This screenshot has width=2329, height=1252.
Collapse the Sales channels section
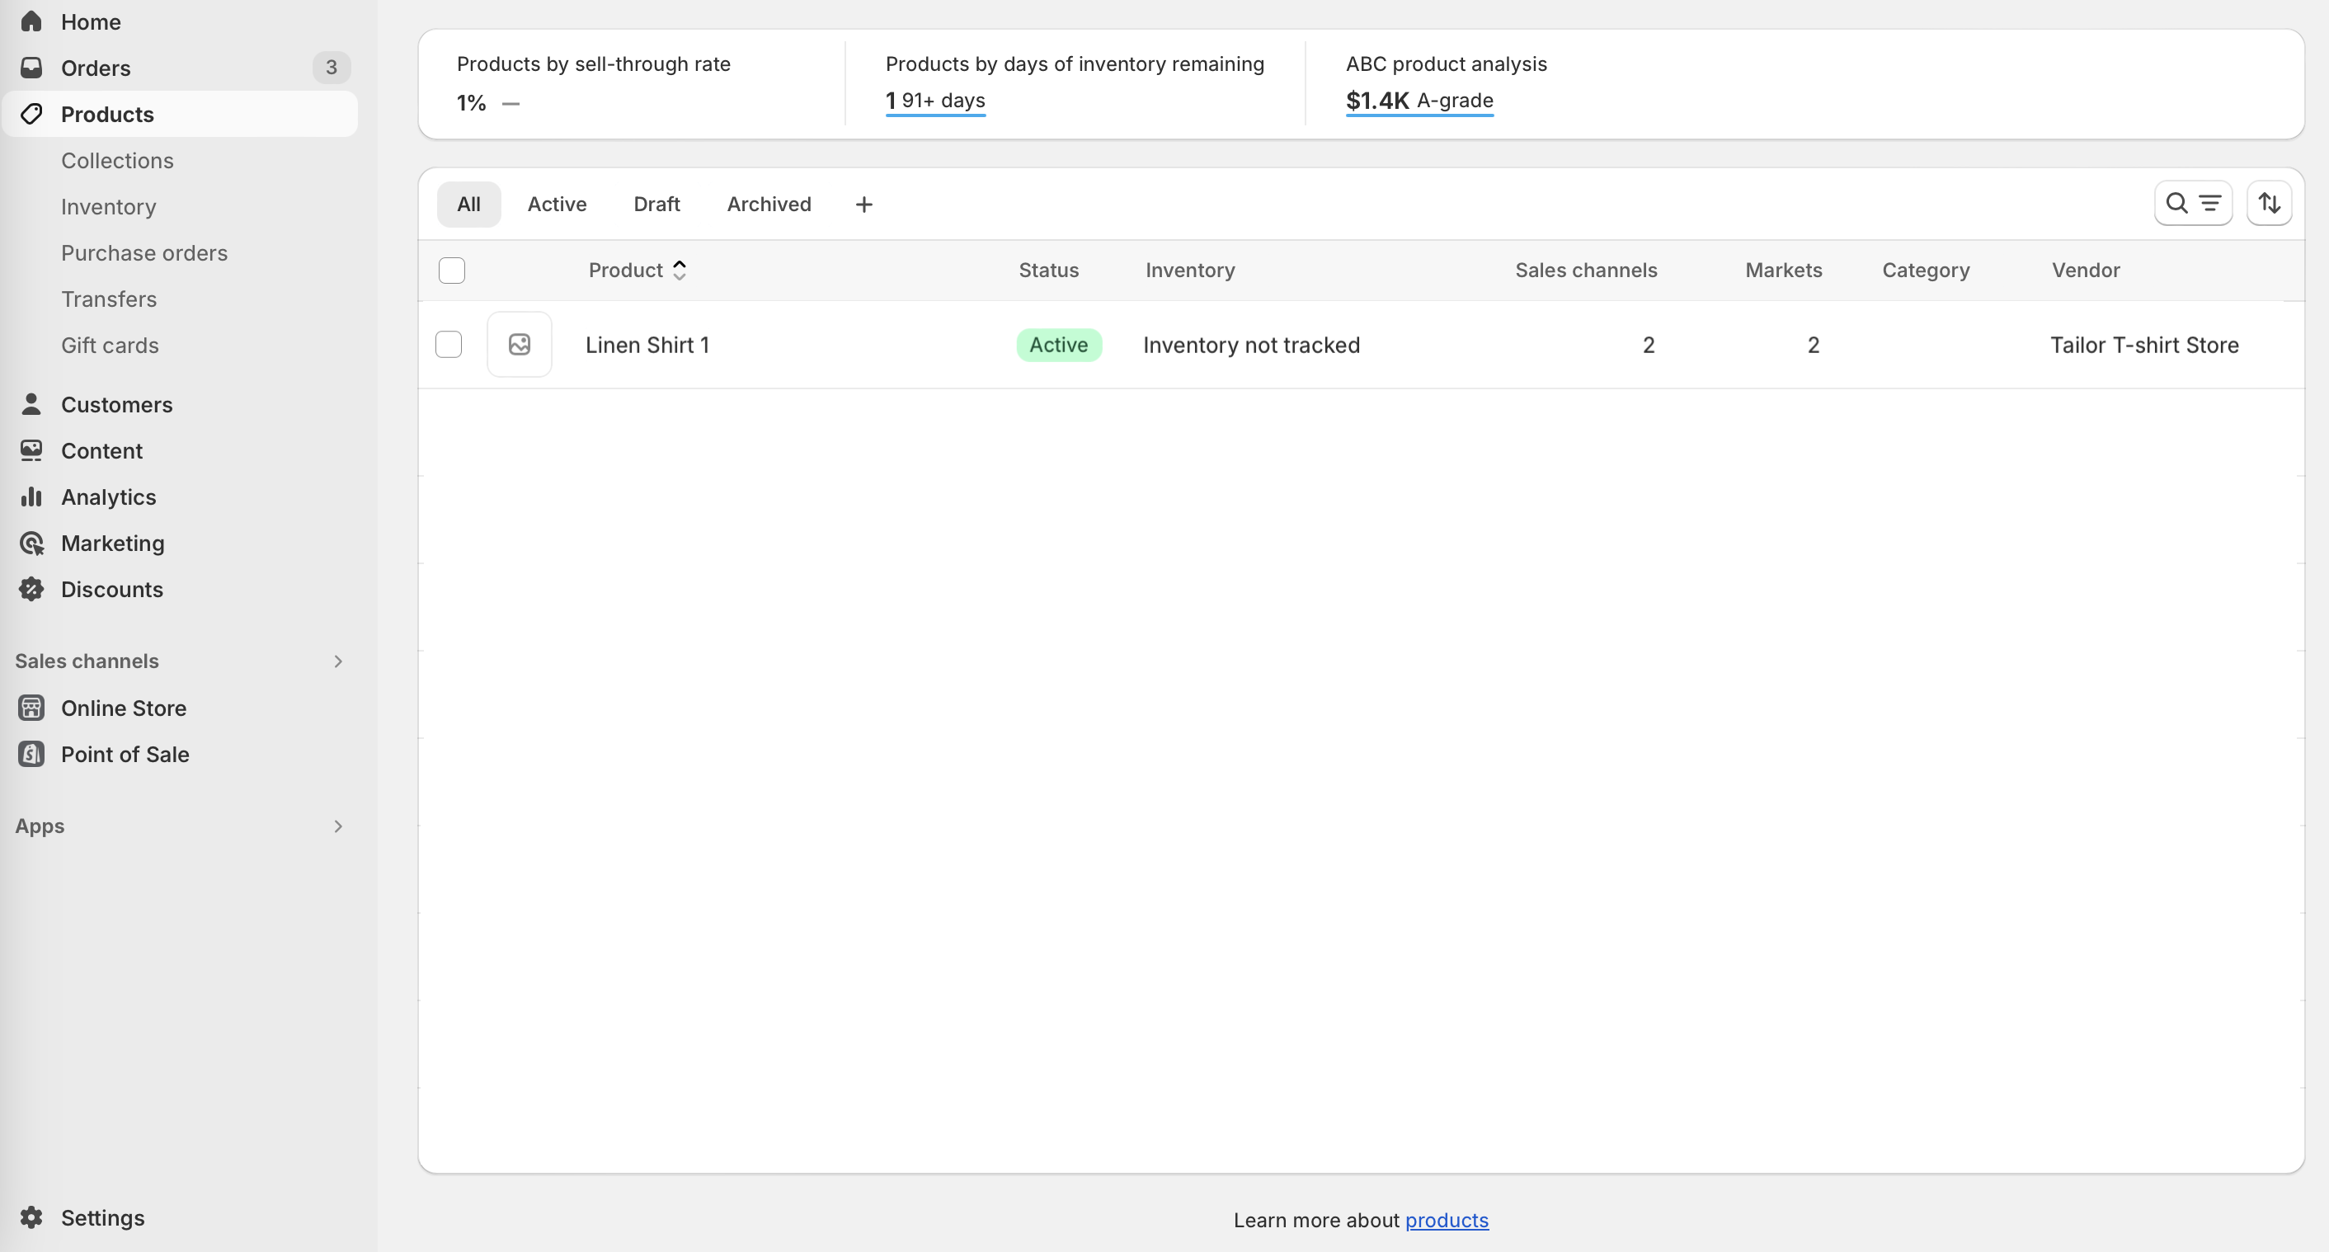(x=338, y=661)
